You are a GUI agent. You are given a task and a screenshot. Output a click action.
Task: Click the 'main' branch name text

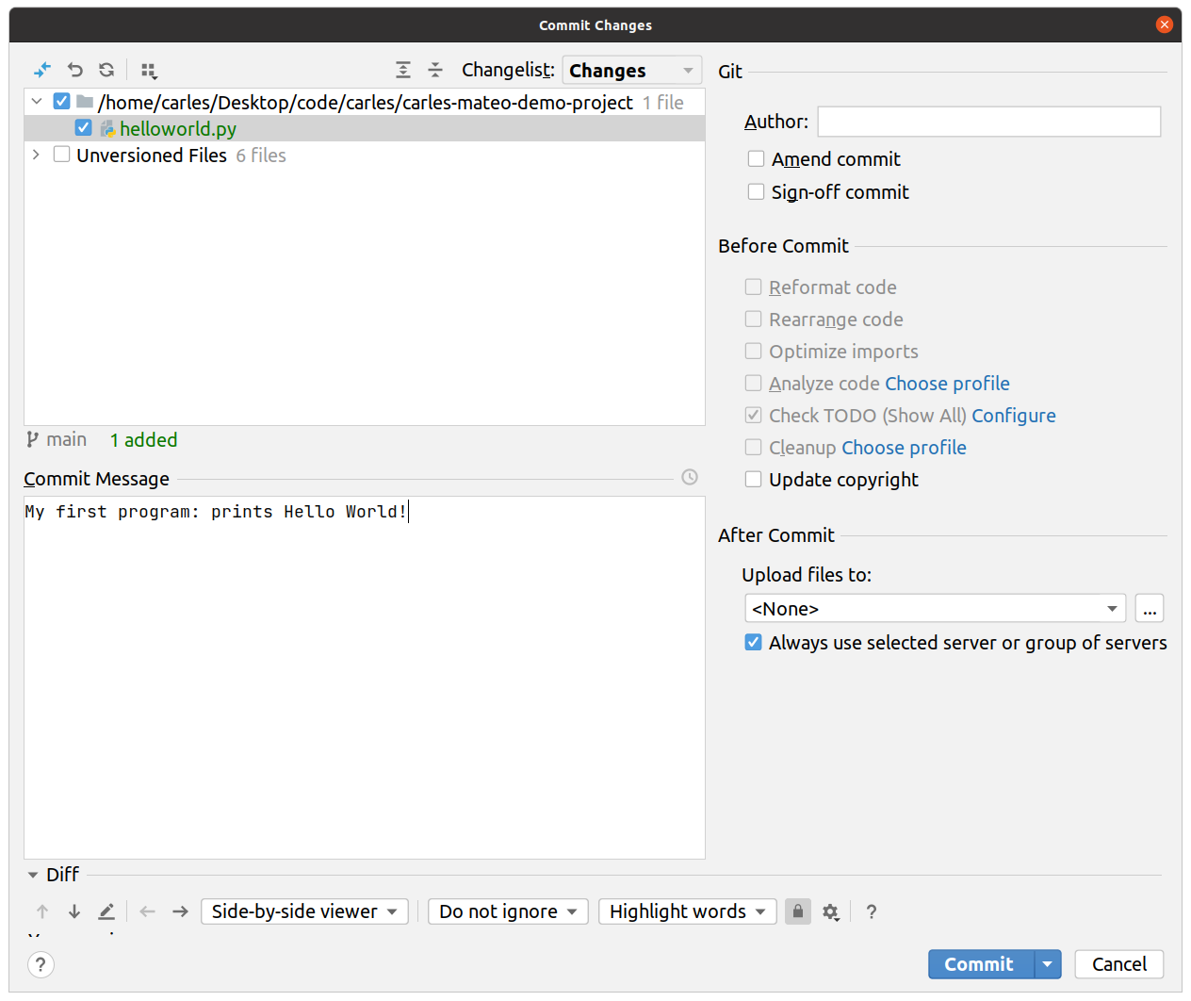[x=67, y=440]
